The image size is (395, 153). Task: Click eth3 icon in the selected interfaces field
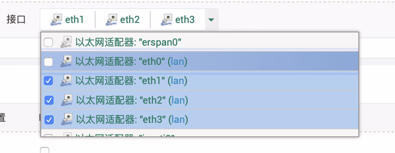pos(167,20)
